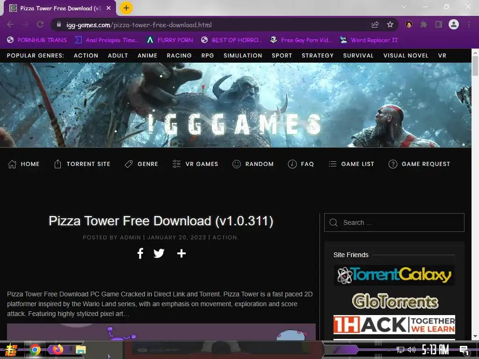Select SURVIVAL genre in top bar
This screenshot has height=359, width=479.
[358, 56]
